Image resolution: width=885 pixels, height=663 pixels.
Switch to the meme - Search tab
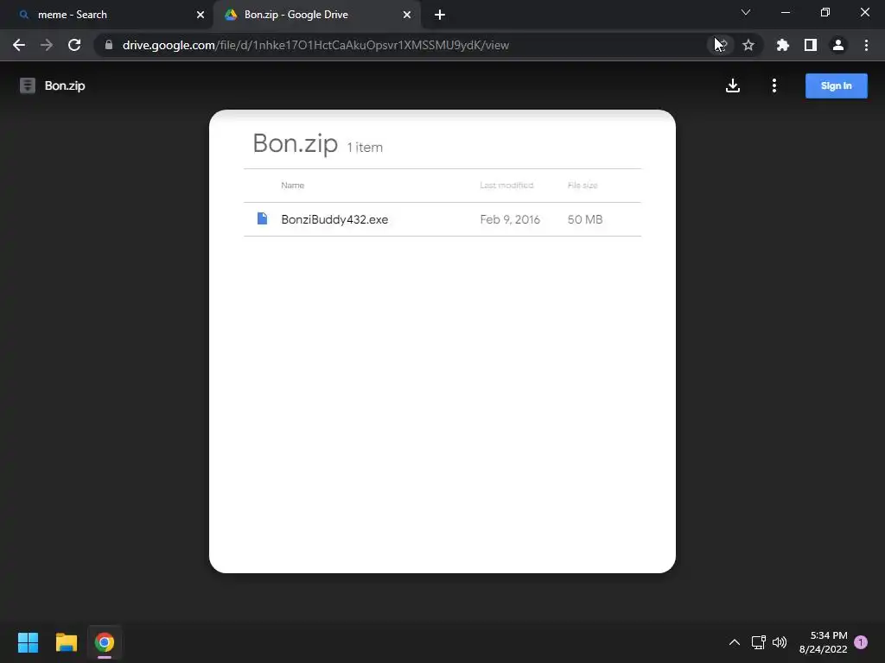pyautogui.click(x=107, y=15)
